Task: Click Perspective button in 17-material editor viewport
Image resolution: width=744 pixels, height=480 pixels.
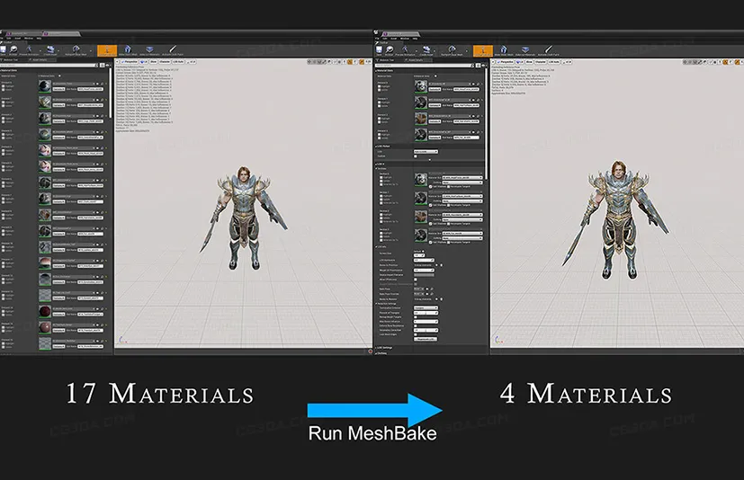Action: pos(130,62)
